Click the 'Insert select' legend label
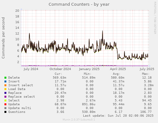The height and width of the screenshot is (123, 158). 21,85
